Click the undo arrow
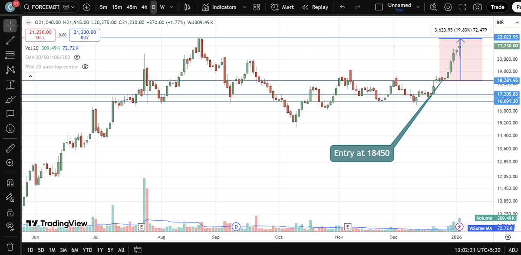Image resolution: width=521 pixels, height=255 pixels. click(343, 7)
